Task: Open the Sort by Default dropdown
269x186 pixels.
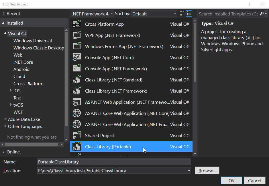Action: (x=154, y=14)
